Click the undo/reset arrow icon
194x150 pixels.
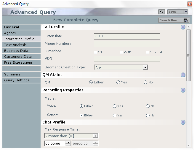click(161, 12)
